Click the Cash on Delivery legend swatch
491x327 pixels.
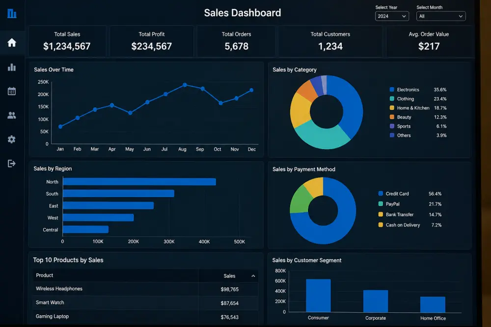pyautogui.click(x=381, y=225)
